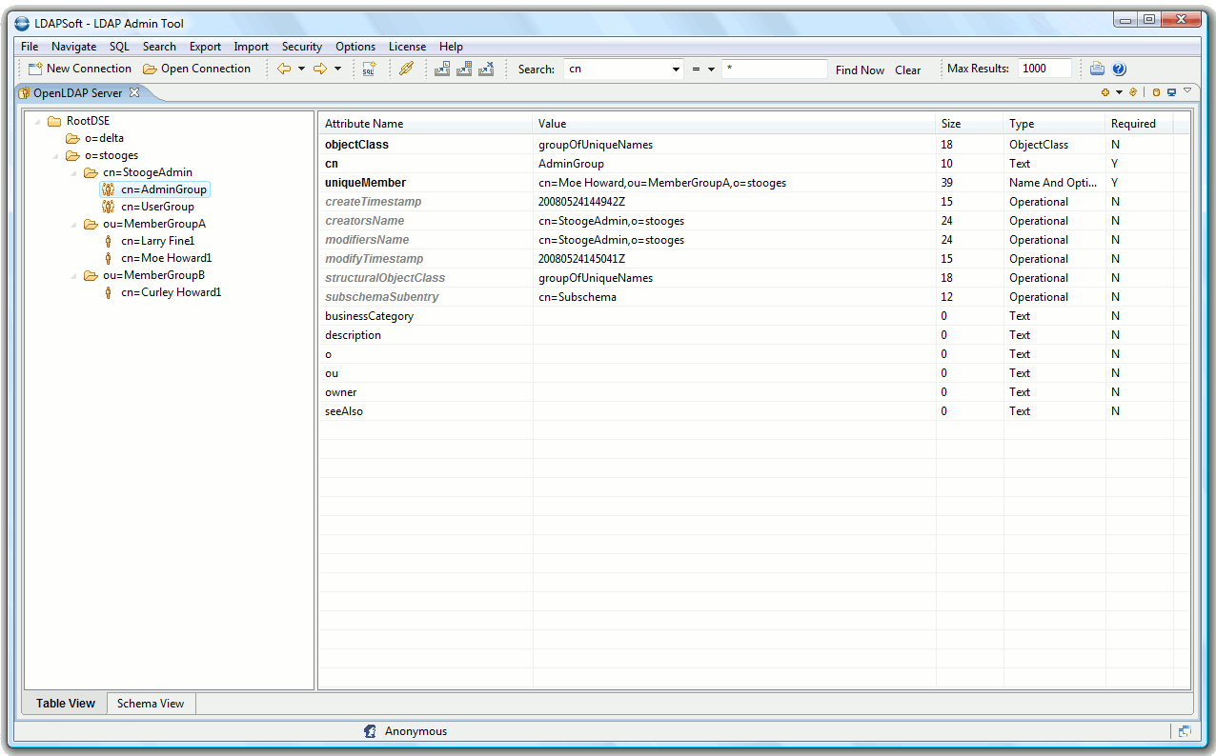
Task: Click the Open Connection toolbar button
Action: pyautogui.click(x=196, y=69)
